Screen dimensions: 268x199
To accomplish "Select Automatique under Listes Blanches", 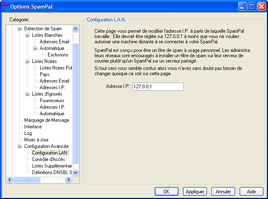I will [x=52, y=48].
